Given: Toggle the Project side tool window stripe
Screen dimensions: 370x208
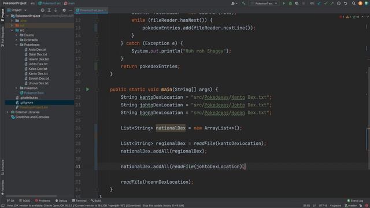Looking at the screenshot, I should coord(2,15).
